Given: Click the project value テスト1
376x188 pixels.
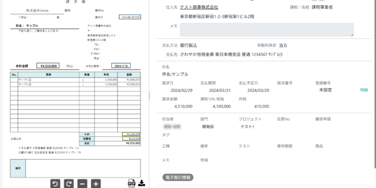Looking at the screenshot, I should tap(247, 127).
